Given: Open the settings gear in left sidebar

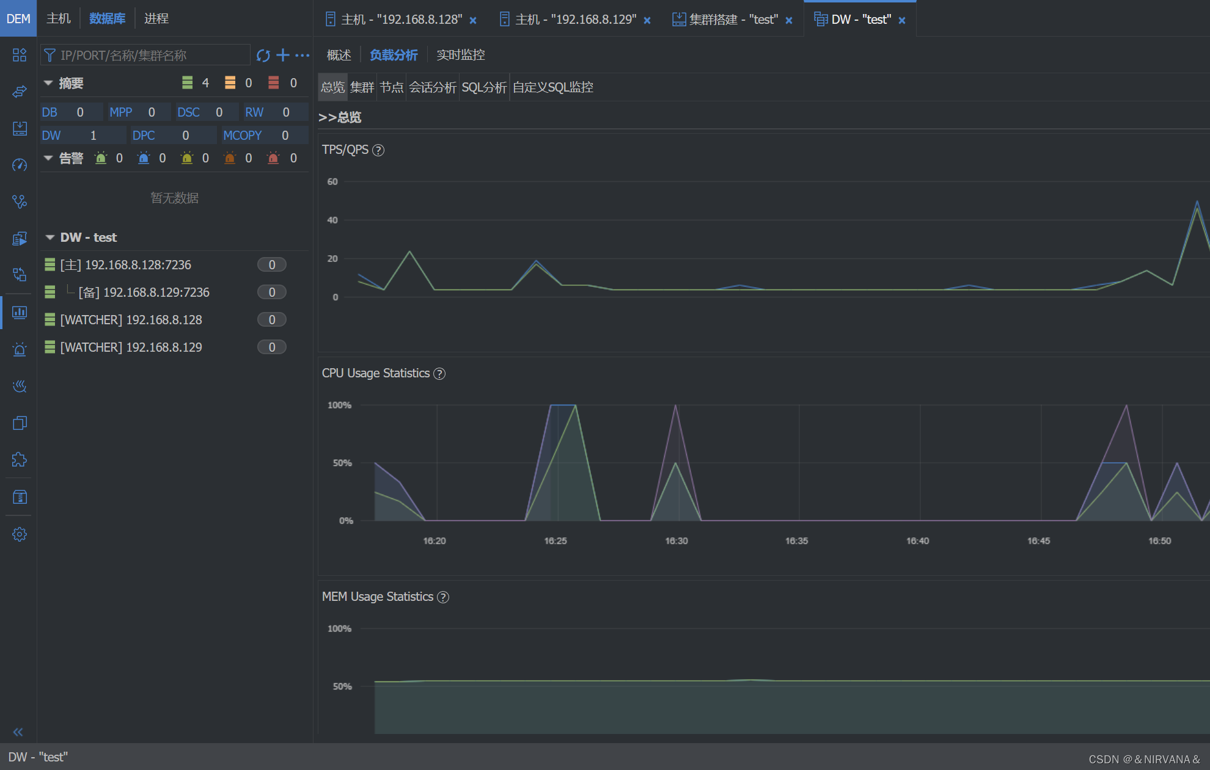Looking at the screenshot, I should [20, 534].
